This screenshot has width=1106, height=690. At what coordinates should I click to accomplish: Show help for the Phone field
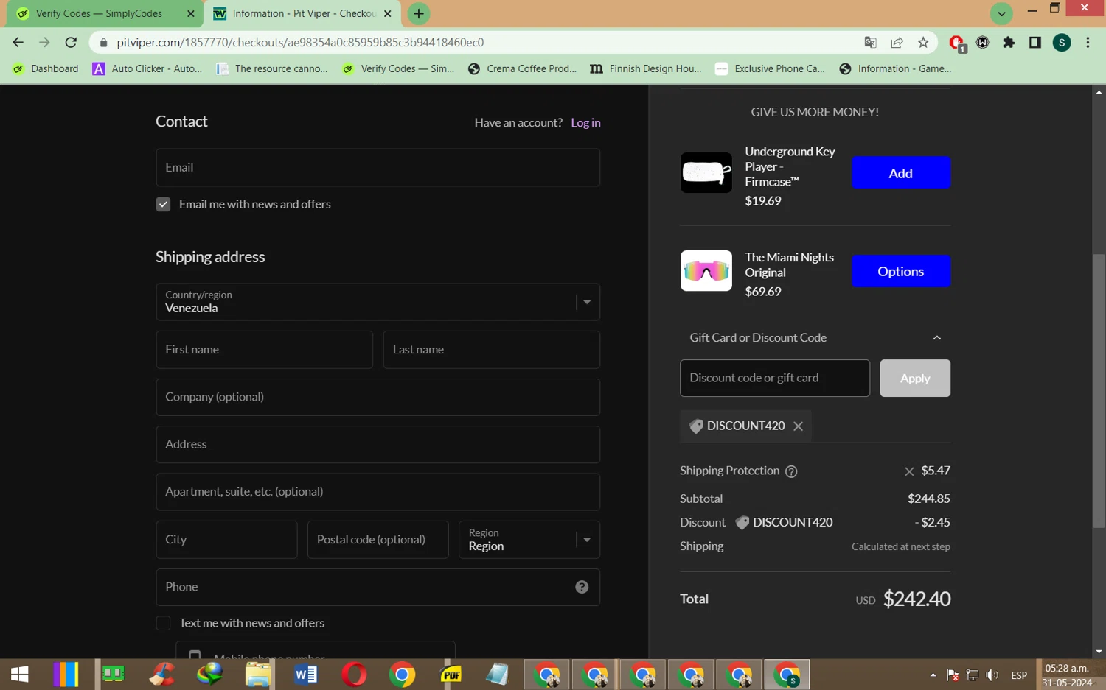pyautogui.click(x=582, y=587)
